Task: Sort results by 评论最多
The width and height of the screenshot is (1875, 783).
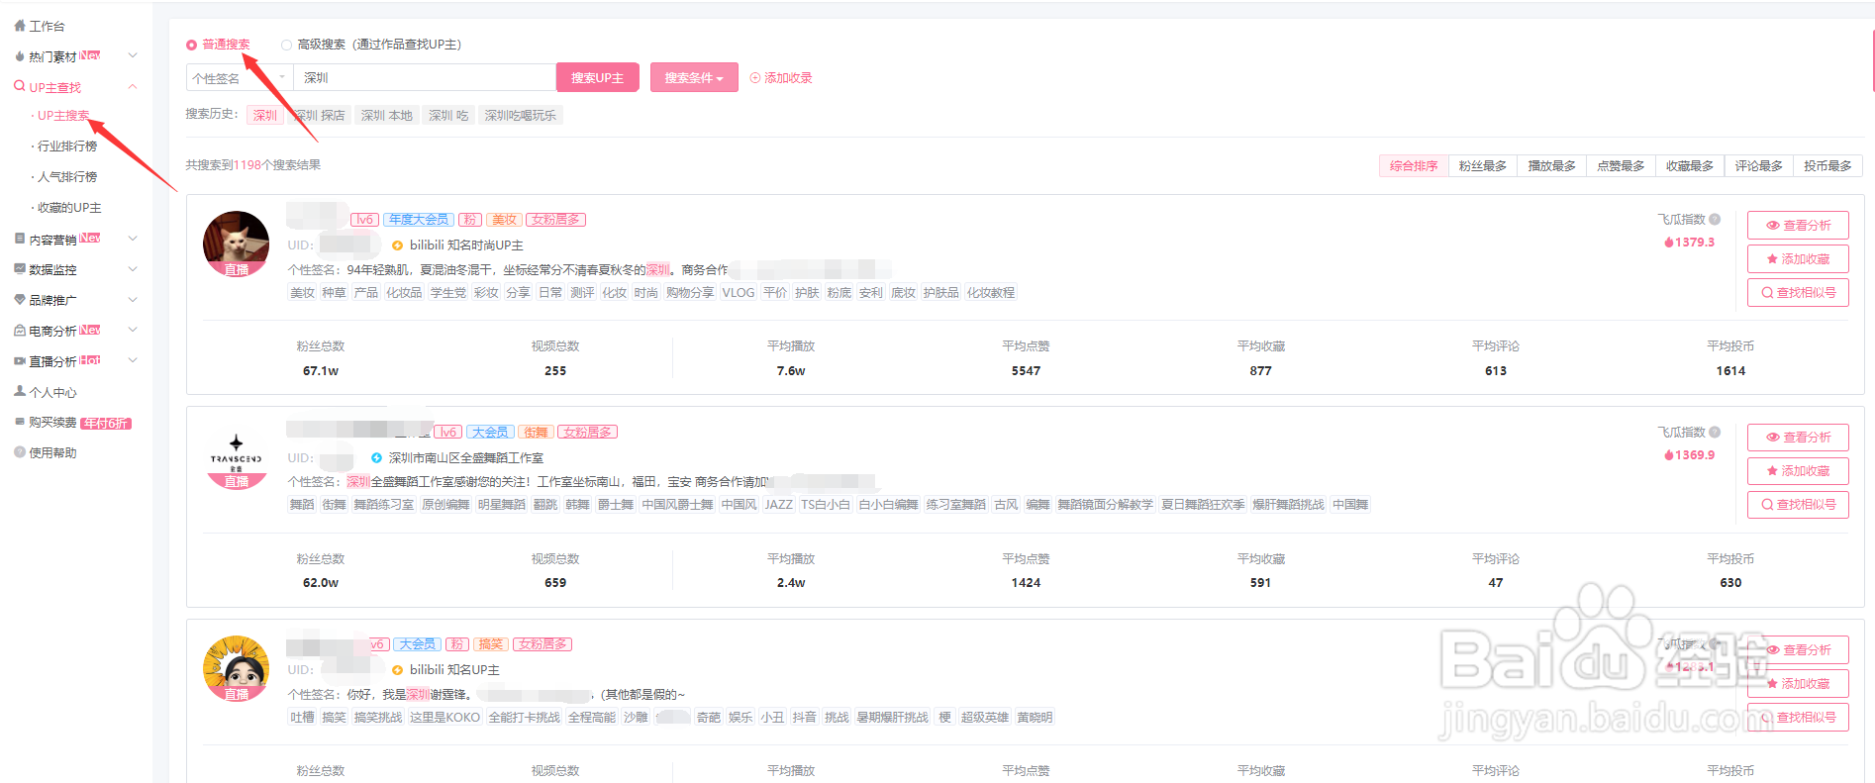Action: pyautogui.click(x=1759, y=166)
